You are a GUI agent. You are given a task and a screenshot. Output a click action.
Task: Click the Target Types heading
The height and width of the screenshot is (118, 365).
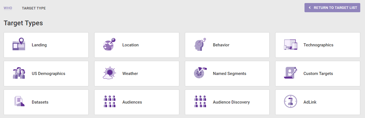click(23, 23)
